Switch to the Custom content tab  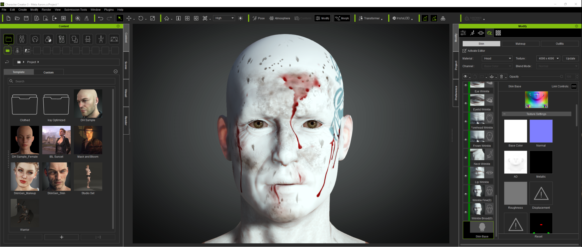point(49,72)
